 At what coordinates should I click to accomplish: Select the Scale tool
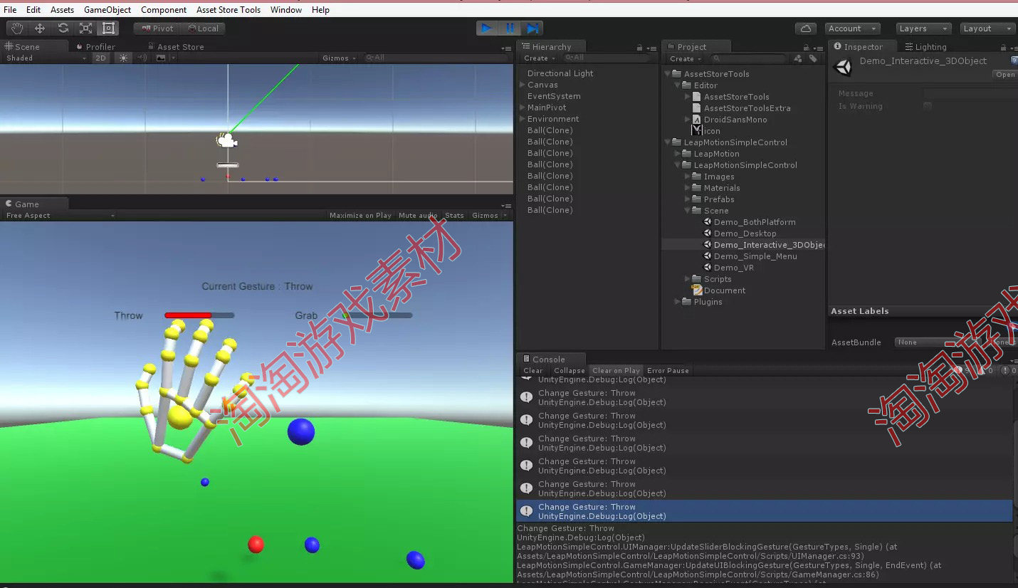tap(85, 28)
